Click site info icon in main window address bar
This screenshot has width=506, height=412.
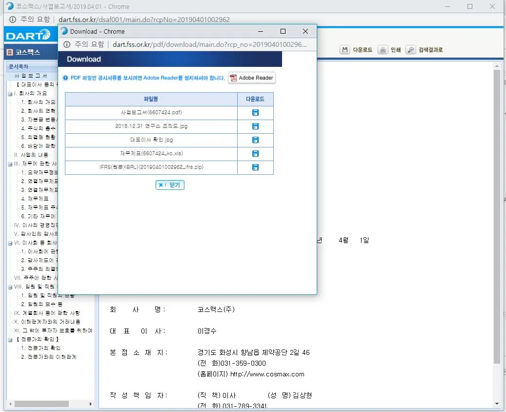tap(13, 20)
